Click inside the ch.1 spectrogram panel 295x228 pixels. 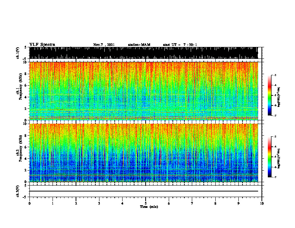143,91
